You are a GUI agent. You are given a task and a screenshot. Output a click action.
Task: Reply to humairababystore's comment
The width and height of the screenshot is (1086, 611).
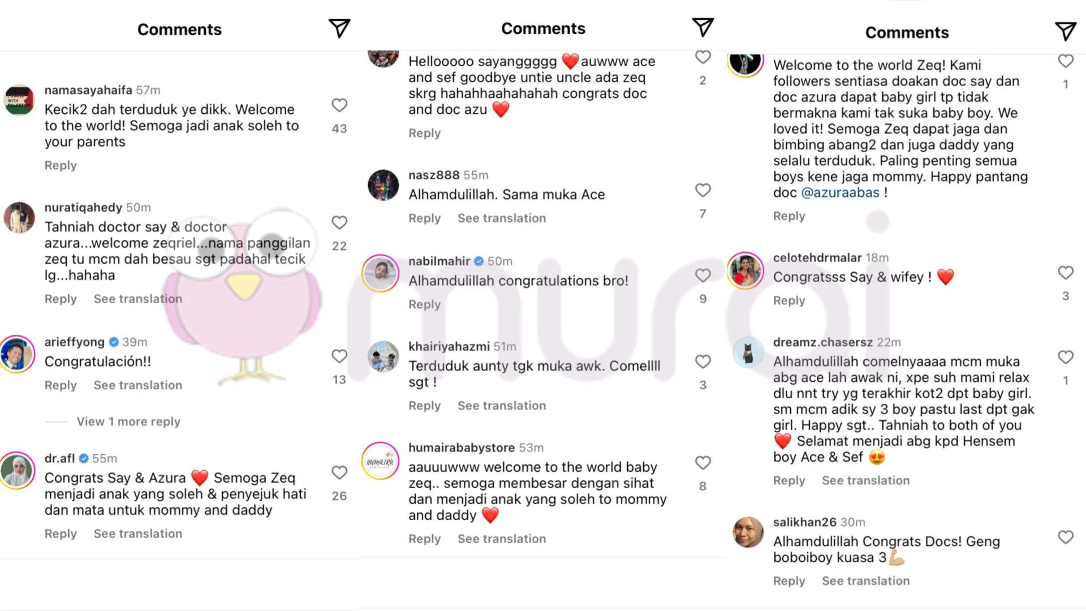(424, 539)
